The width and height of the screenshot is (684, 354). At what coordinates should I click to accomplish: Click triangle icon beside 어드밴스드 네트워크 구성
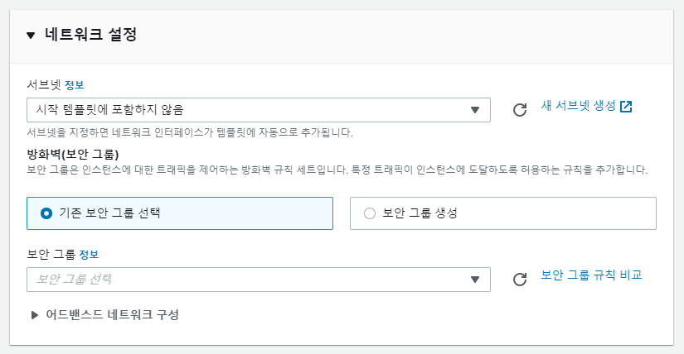(x=35, y=315)
